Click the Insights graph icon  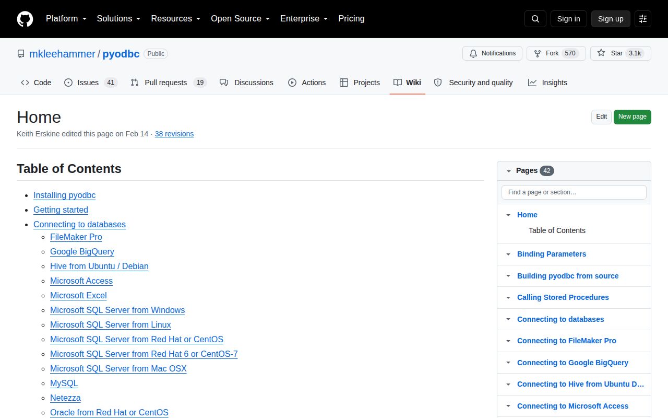(x=532, y=83)
